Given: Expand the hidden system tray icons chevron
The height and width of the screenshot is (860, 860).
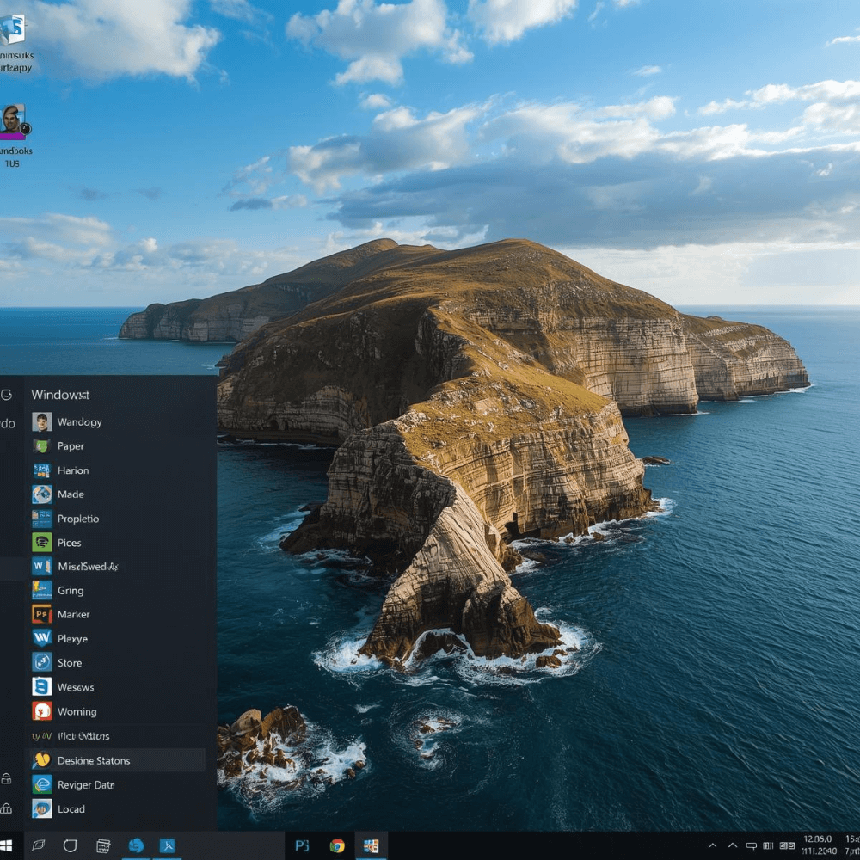Looking at the screenshot, I should click(713, 845).
